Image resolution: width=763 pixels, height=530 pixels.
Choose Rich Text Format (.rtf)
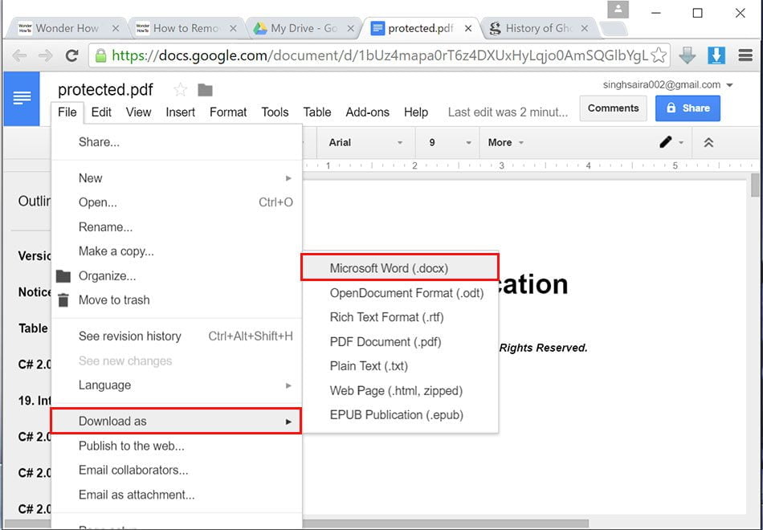(x=400, y=317)
